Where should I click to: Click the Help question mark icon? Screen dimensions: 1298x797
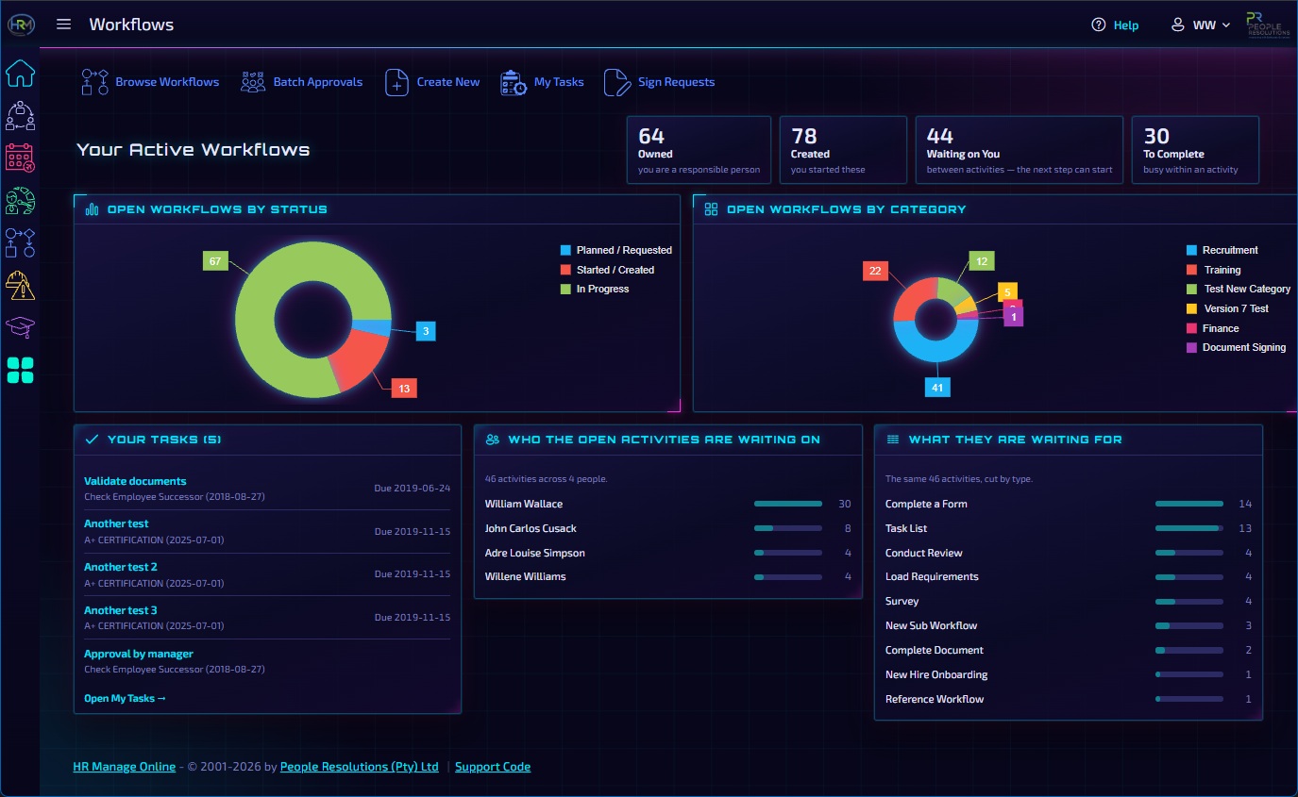pos(1098,25)
